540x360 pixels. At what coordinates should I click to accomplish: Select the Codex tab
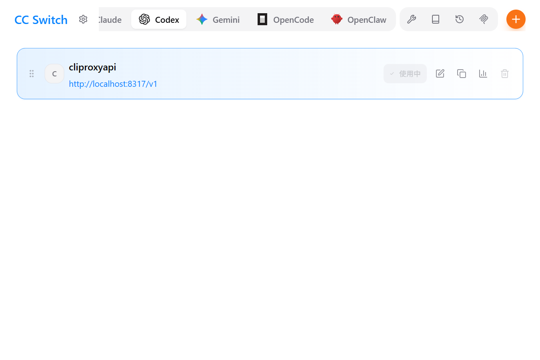point(159,20)
